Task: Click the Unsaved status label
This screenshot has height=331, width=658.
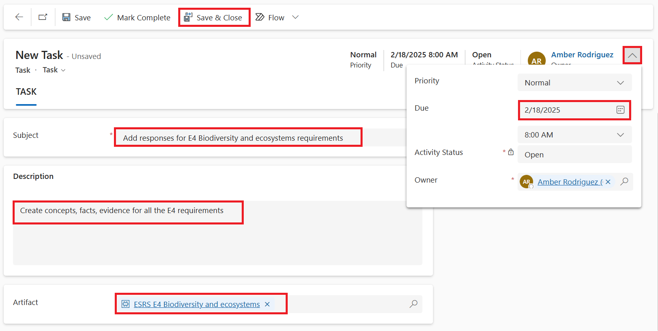Action: [86, 56]
